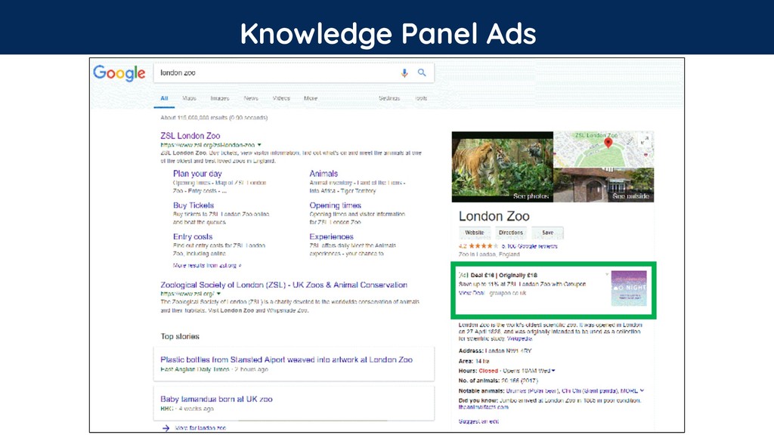Click the magnifying glass search icon
Screen dimensions: 774x435
tap(422, 72)
